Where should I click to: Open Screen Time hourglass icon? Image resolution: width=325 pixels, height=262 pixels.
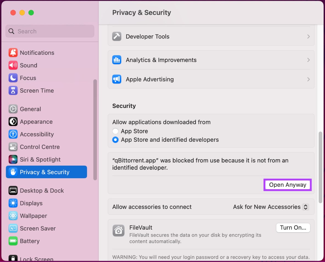(x=13, y=90)
